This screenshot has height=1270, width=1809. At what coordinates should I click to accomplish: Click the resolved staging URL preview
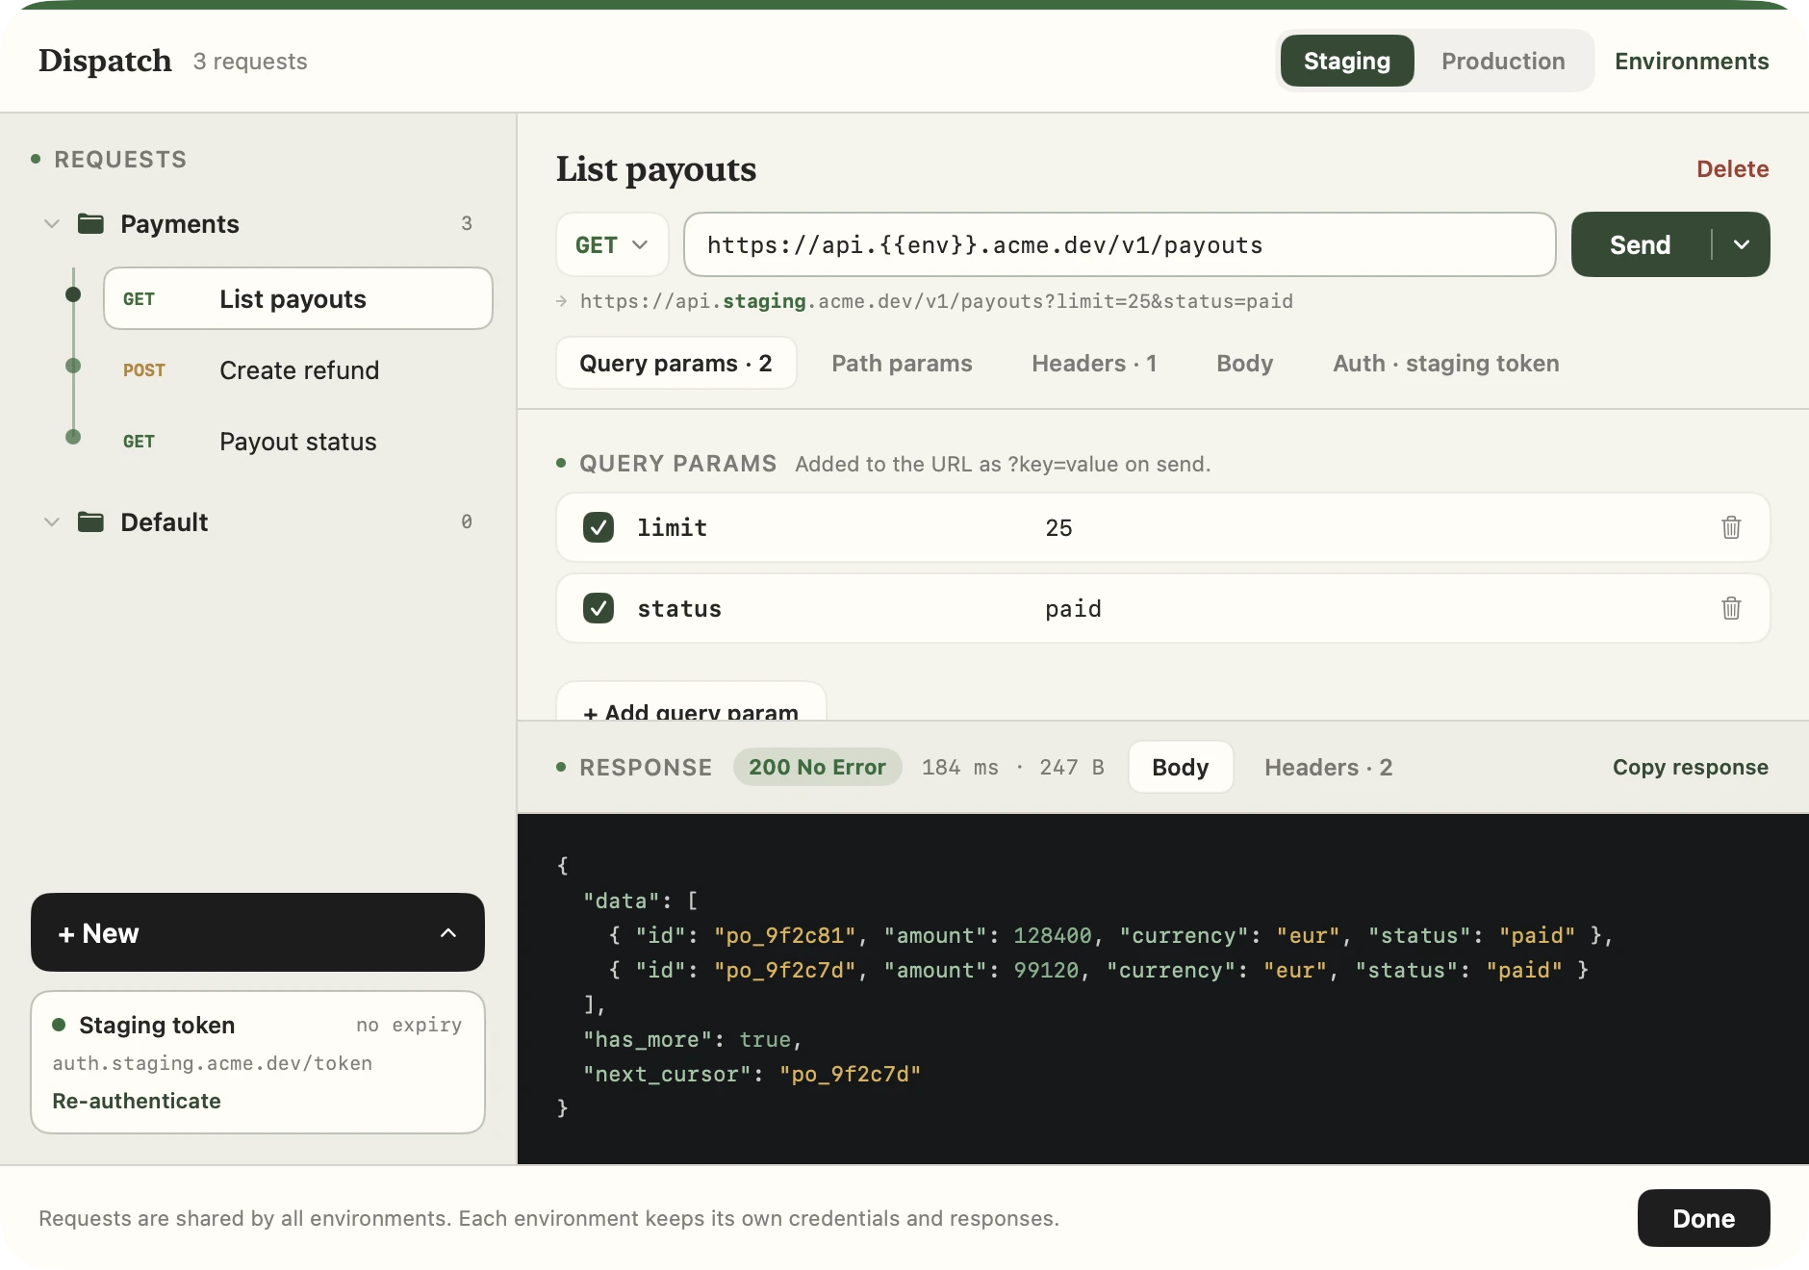936,301
